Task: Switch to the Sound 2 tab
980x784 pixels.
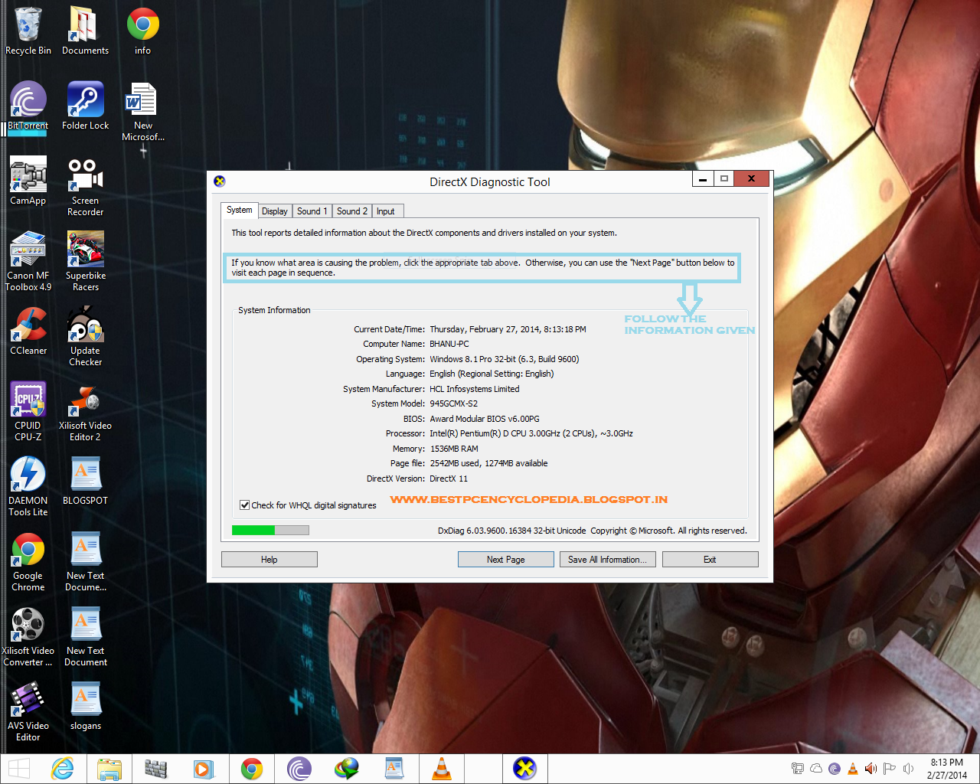Action: (351, 211)
